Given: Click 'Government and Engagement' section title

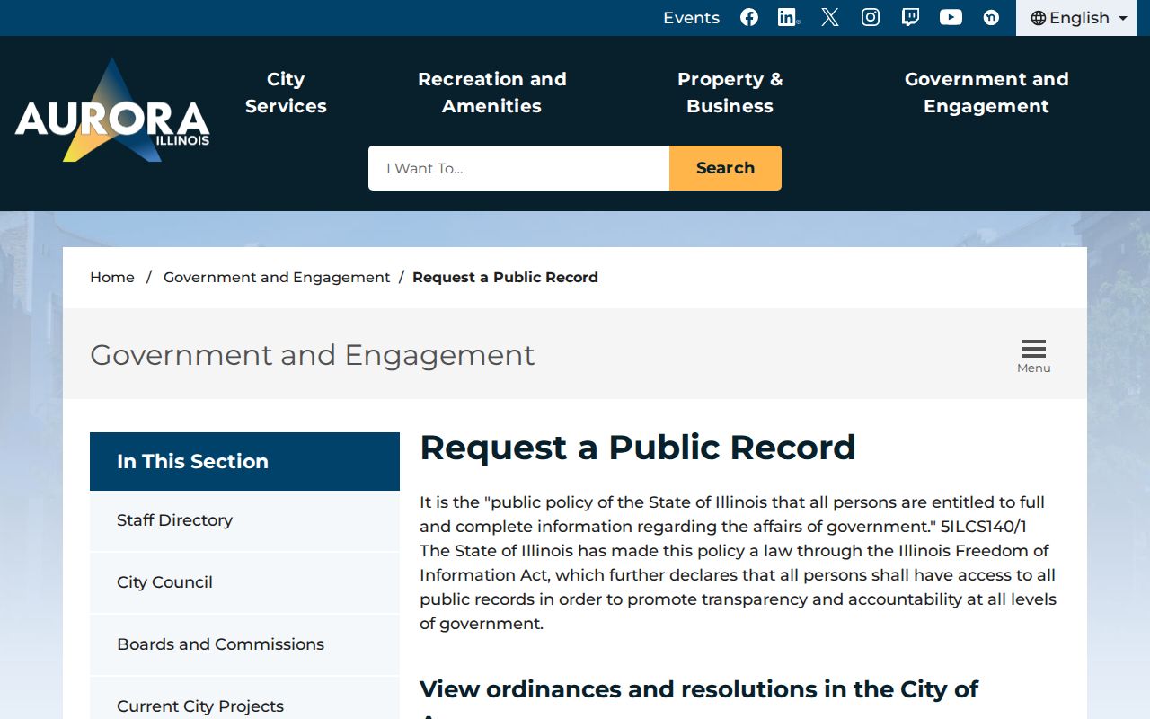Looking at the screenshot, I should click(x=312, y=355).
